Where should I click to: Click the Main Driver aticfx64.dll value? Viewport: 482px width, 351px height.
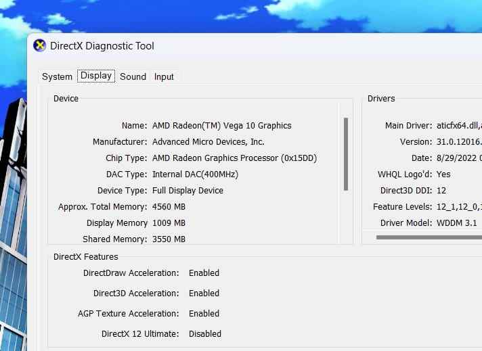click(x=459, y=126)
